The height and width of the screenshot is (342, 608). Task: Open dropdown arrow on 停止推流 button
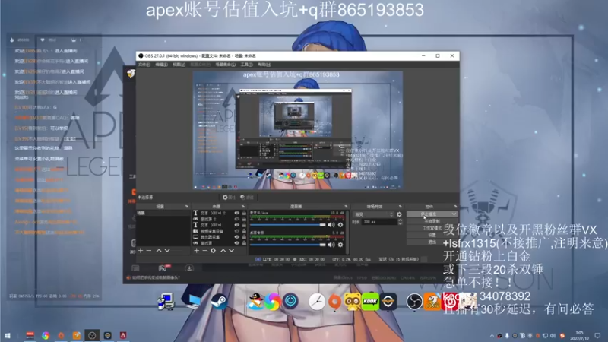(x=454, y=214)
